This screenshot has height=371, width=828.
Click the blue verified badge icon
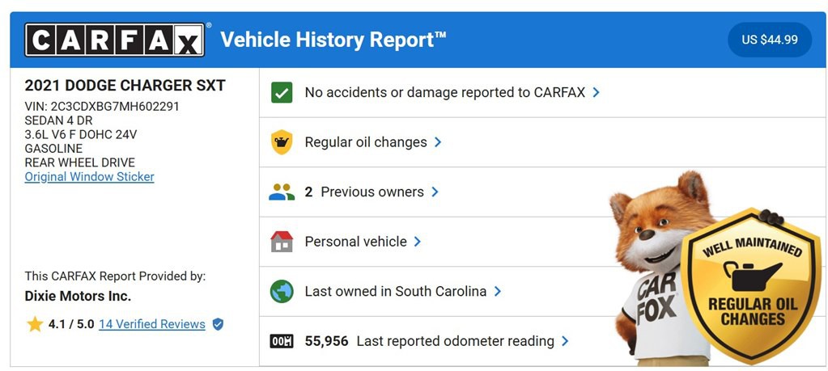pyautogui.click(x=218, y=324)
